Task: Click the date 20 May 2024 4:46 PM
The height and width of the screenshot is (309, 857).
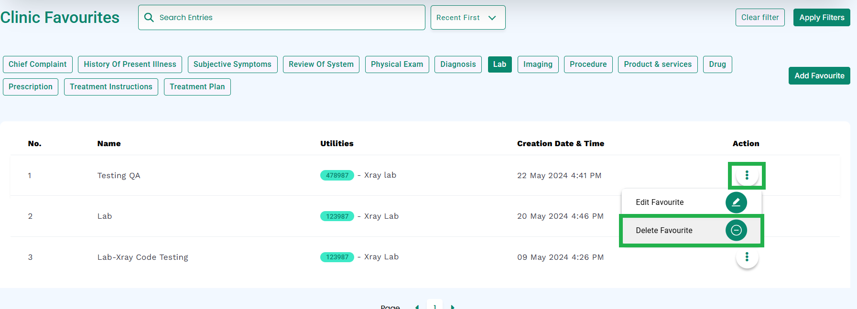Action: (x=560, y=216)
